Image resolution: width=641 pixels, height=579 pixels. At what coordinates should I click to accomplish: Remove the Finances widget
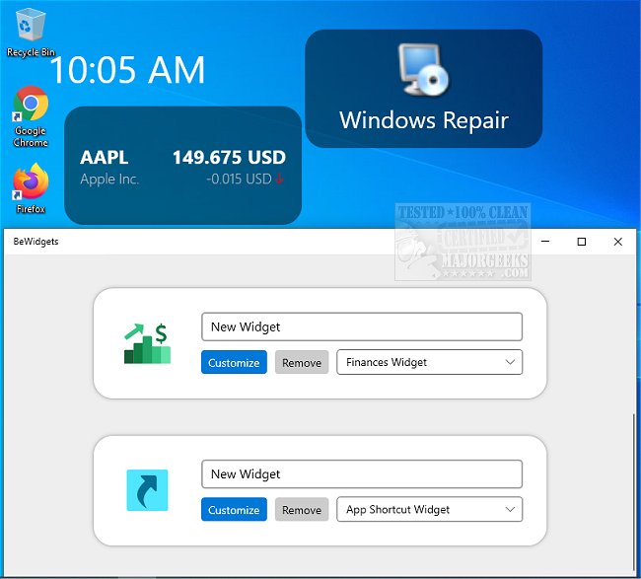tap(302, 363)
